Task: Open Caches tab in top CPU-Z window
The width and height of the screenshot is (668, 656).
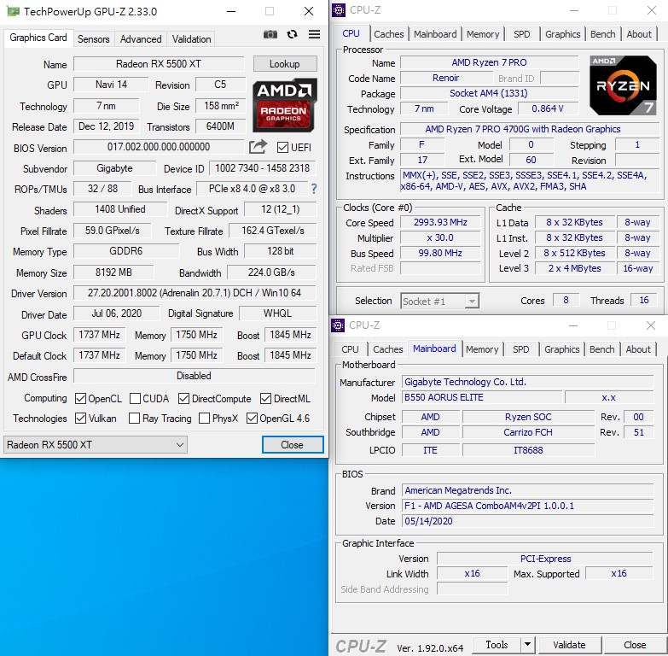Action: coord(388,34)
